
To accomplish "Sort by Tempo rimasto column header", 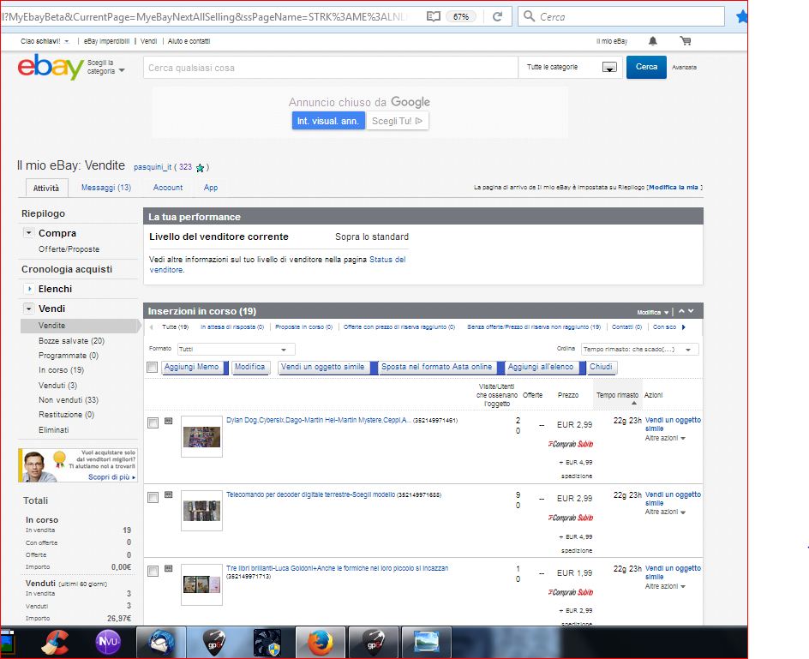I will [618, 395].
